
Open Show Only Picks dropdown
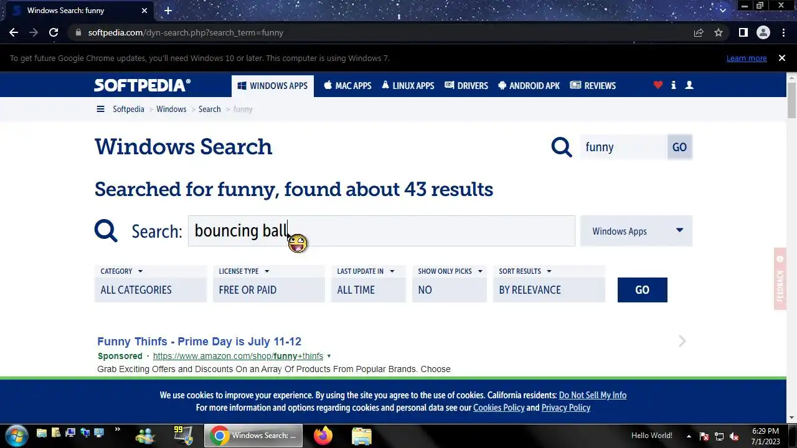click(450, 283)
